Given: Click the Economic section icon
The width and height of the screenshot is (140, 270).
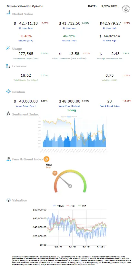Looking at the screenshot, I should 8,66.
